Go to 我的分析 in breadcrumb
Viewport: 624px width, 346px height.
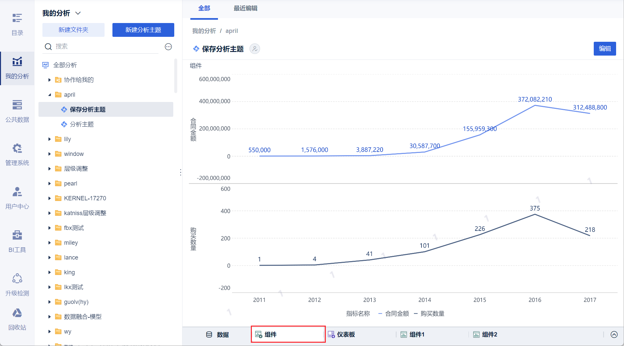[204, 31]
